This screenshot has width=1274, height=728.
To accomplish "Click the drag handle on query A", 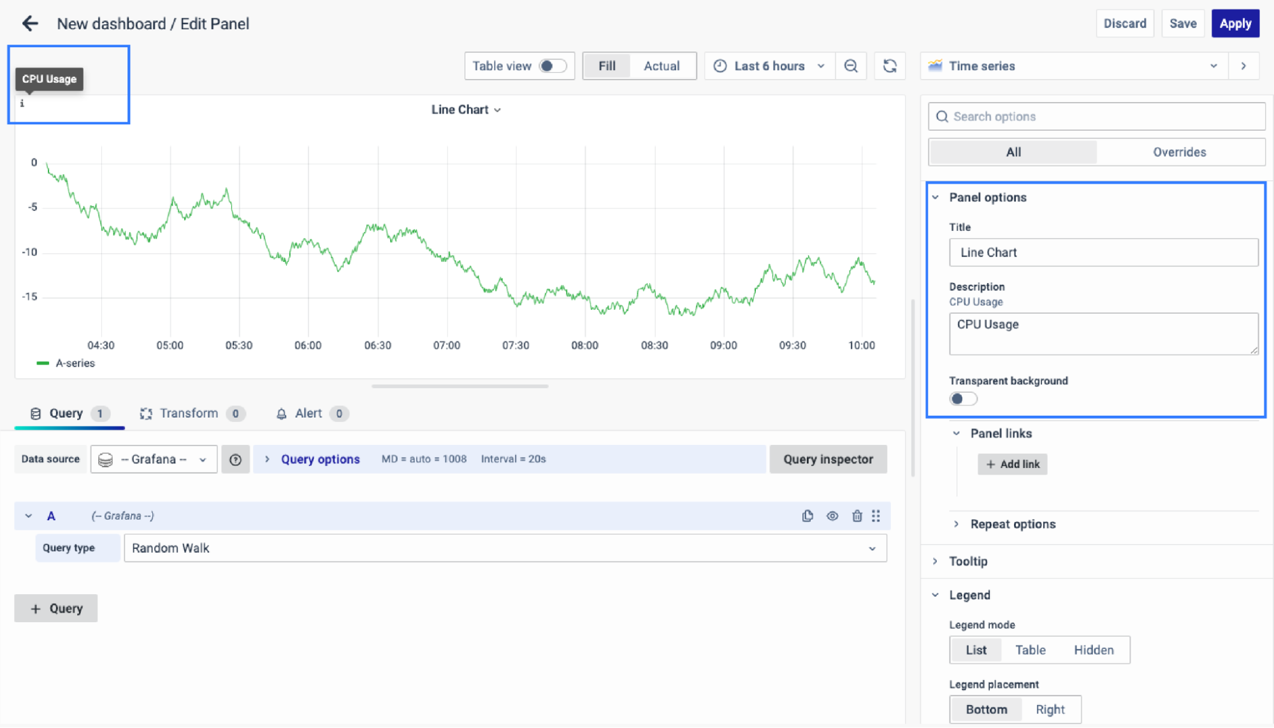I will (876, 516).
